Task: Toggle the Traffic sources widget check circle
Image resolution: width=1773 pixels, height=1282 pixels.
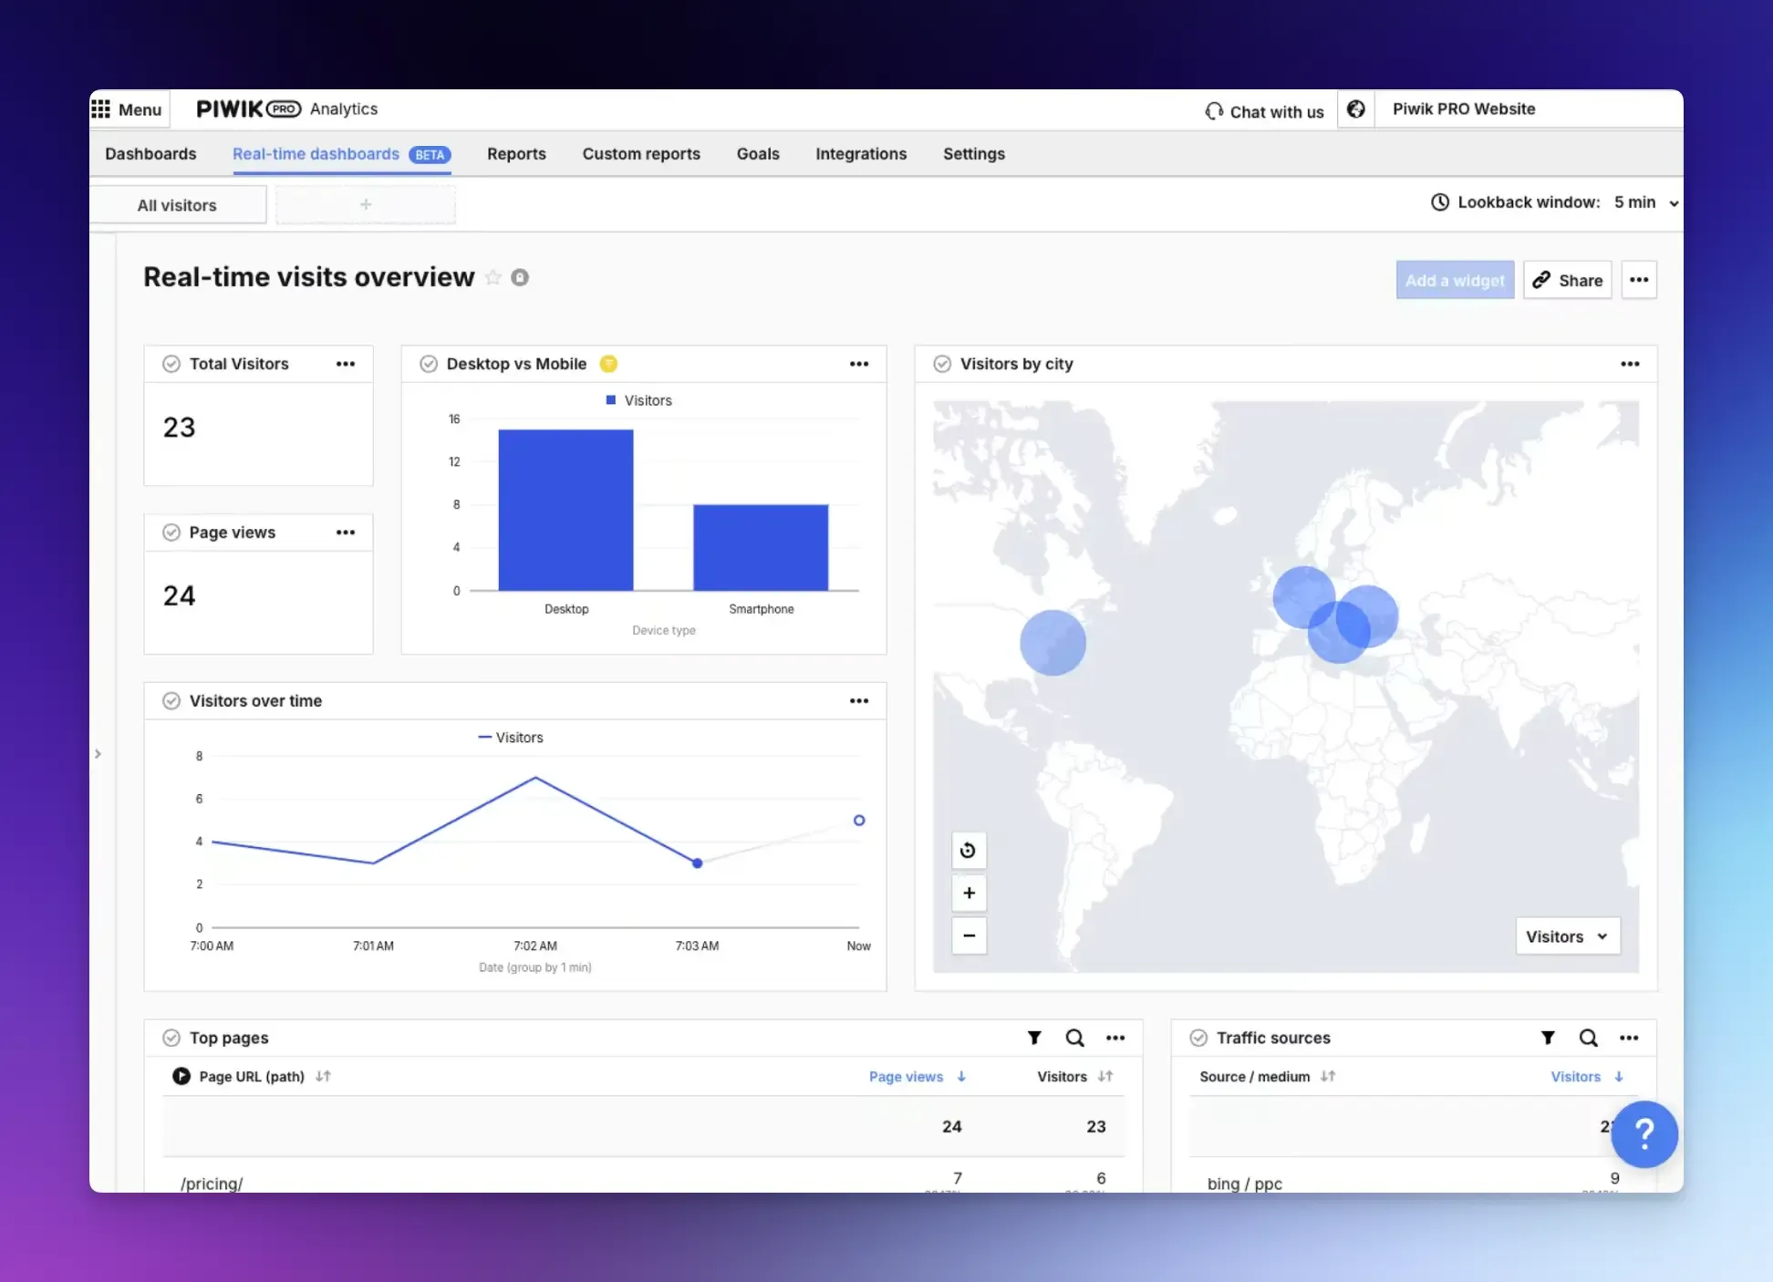Action: tap(1198, 1038)
